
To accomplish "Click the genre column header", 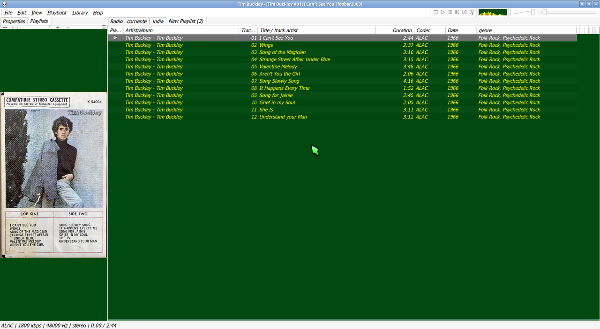I will [526, 30].
